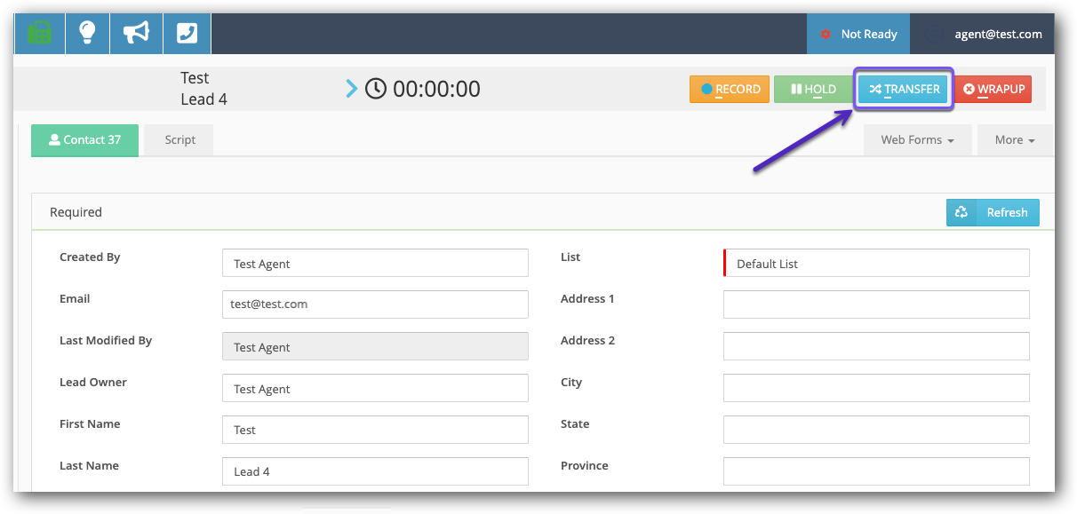
Task: Open the megaphone campaigns icon
Action: click(136, 34)
